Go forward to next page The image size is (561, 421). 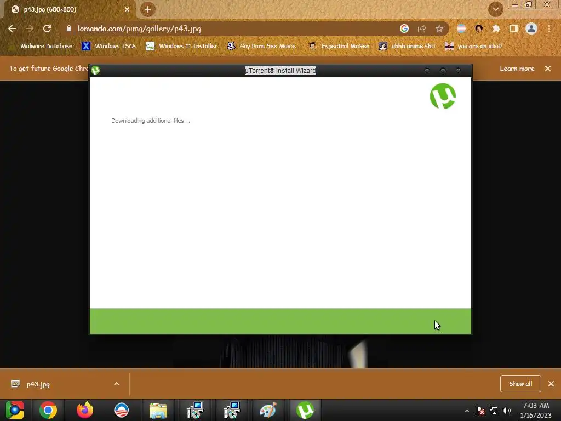pos(30,29)
